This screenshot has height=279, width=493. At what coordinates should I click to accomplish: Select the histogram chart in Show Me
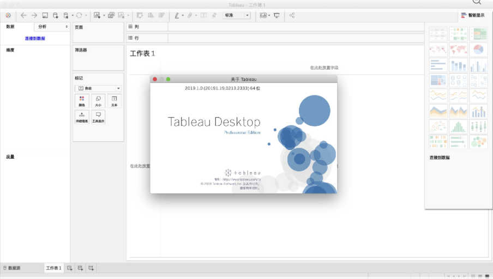pyautogui.click(x=458, y=126)
